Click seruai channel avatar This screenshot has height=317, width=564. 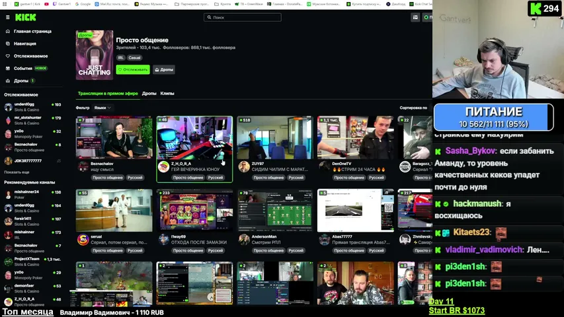click(x=83, y=240)
